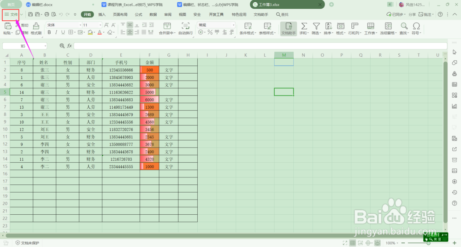Toggle Italic formatting
This screenshot has width=461, height=247.
[x=56, y=32]
